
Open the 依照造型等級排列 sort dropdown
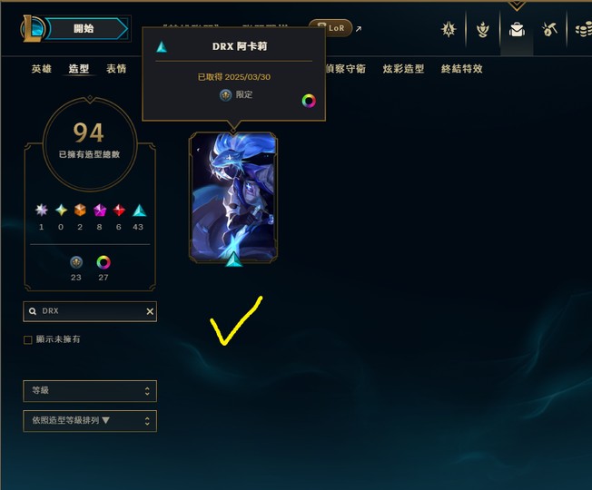point(90,421)
